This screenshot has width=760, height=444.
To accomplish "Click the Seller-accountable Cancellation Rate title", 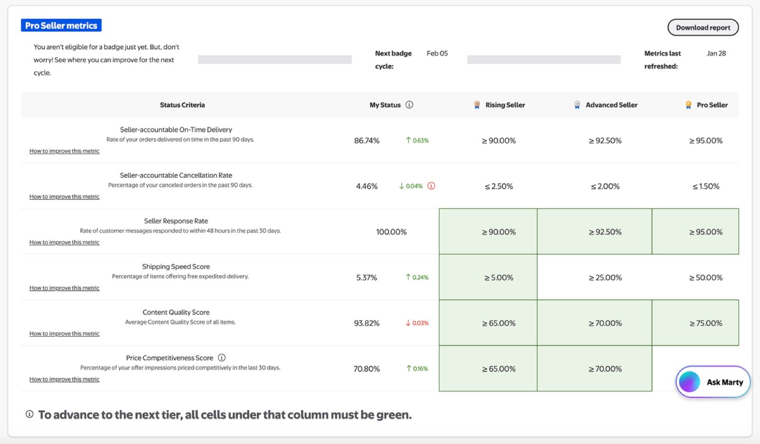I will (176, 175).
